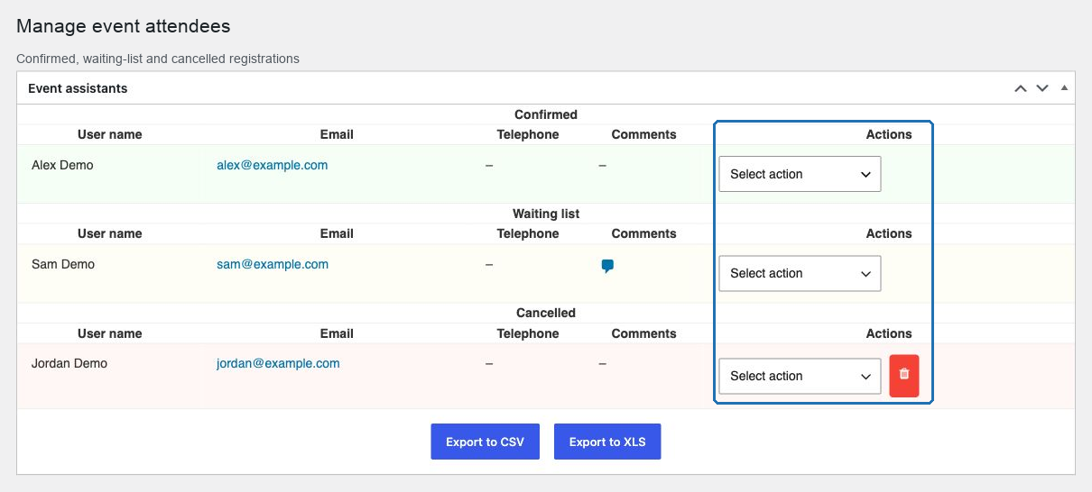The width and height of the screenshot is (1092, 492).
Task: Select the Alex Demo user name
Action: (x=62, y=165)
